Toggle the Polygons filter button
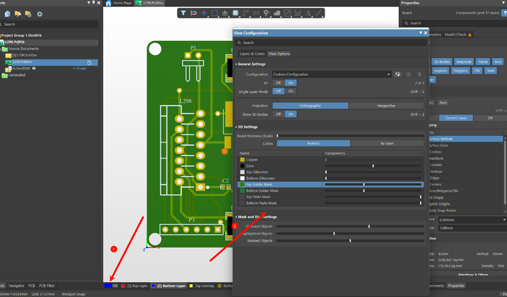 (460, 71)
